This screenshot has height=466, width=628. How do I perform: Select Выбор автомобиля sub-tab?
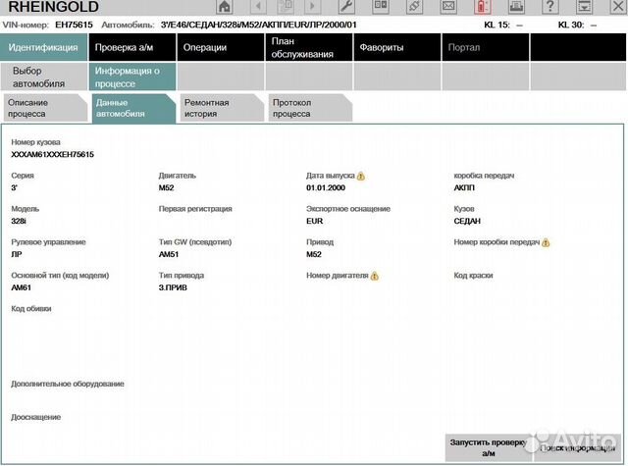43,77
